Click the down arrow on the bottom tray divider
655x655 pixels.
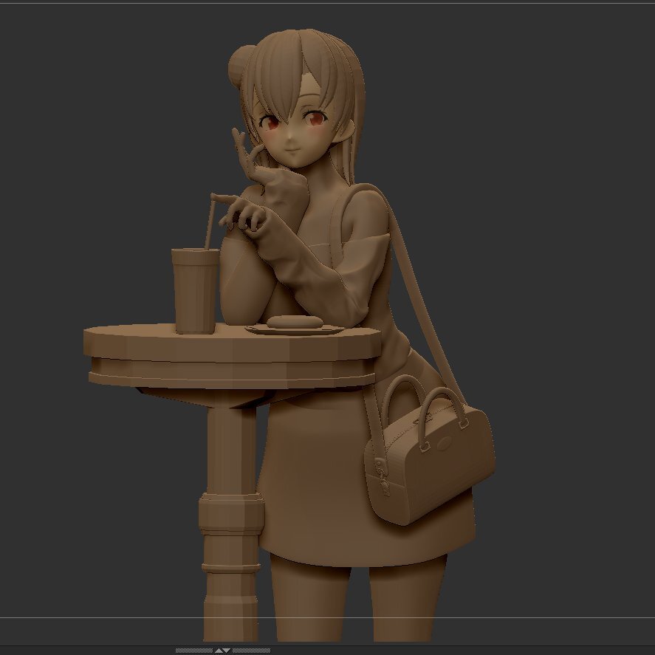tap(227, 650)
